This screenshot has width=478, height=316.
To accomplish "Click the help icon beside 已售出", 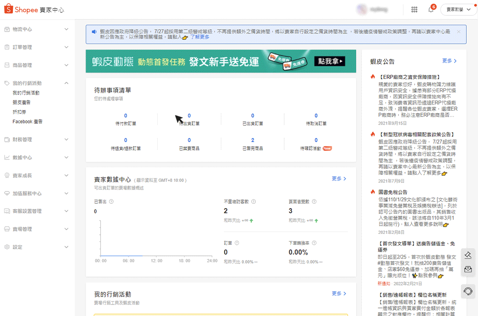I will [x=111, y=201].
